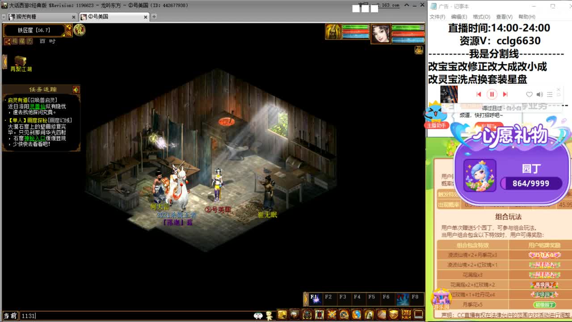
Task: Add a new game tab with plus
Action: coord(154,17)
